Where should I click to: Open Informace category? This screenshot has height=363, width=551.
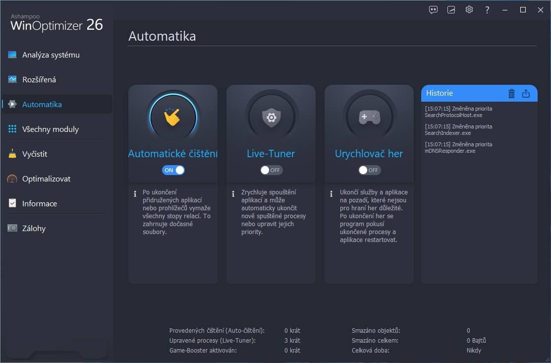point(57,203)
